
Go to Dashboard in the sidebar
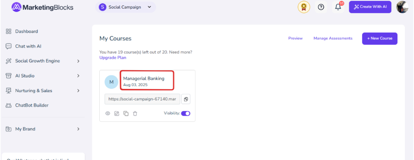[26, 31]
